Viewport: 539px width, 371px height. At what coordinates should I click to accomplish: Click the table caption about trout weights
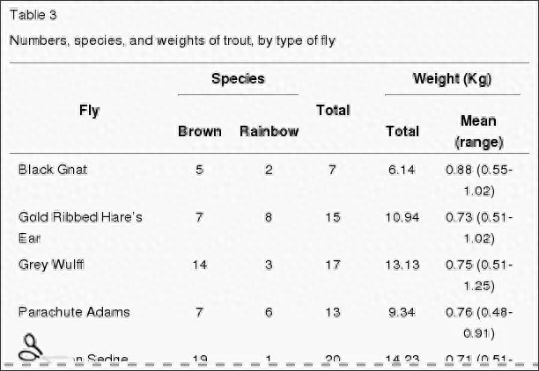click(x=173, y=40)
